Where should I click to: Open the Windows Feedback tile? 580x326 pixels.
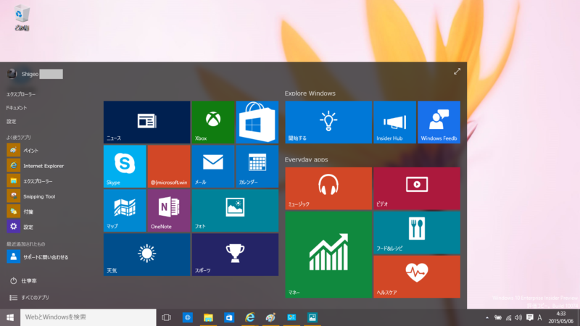click(439, 122)
